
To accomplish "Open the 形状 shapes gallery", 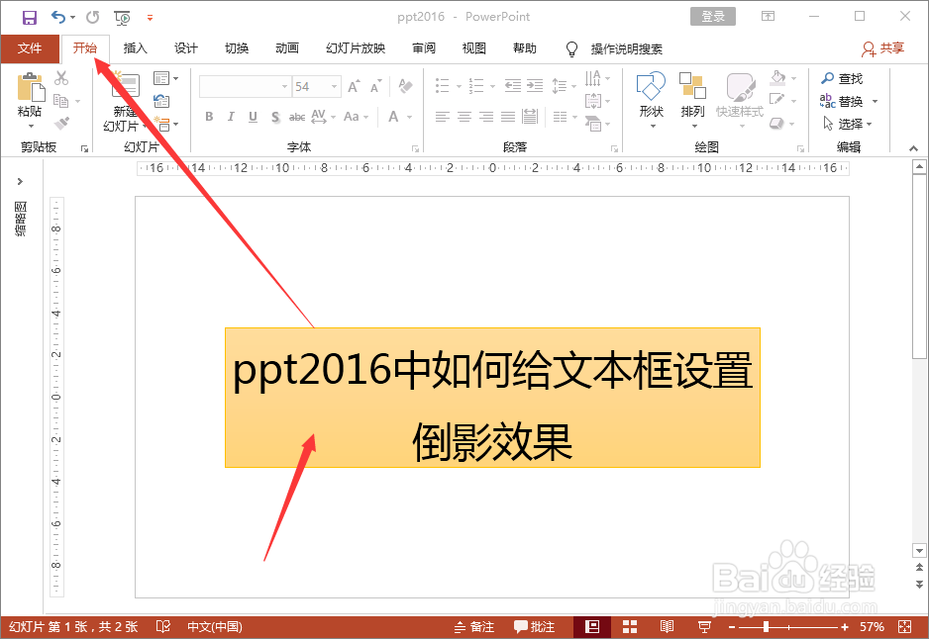I will 651,99.
